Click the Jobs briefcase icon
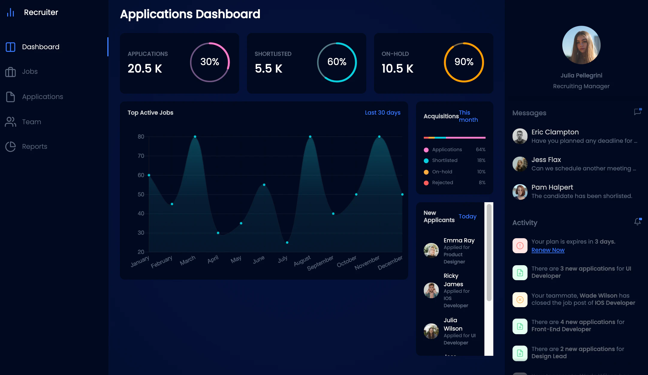 pos(10,72)
